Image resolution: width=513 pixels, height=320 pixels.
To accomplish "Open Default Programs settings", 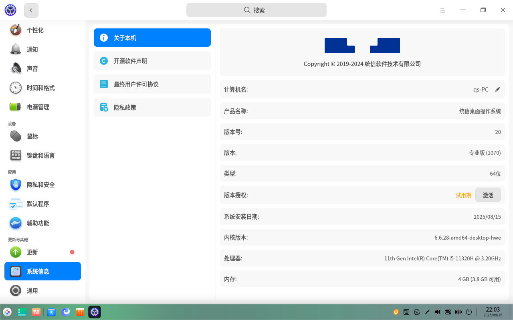I will (38, 204).
